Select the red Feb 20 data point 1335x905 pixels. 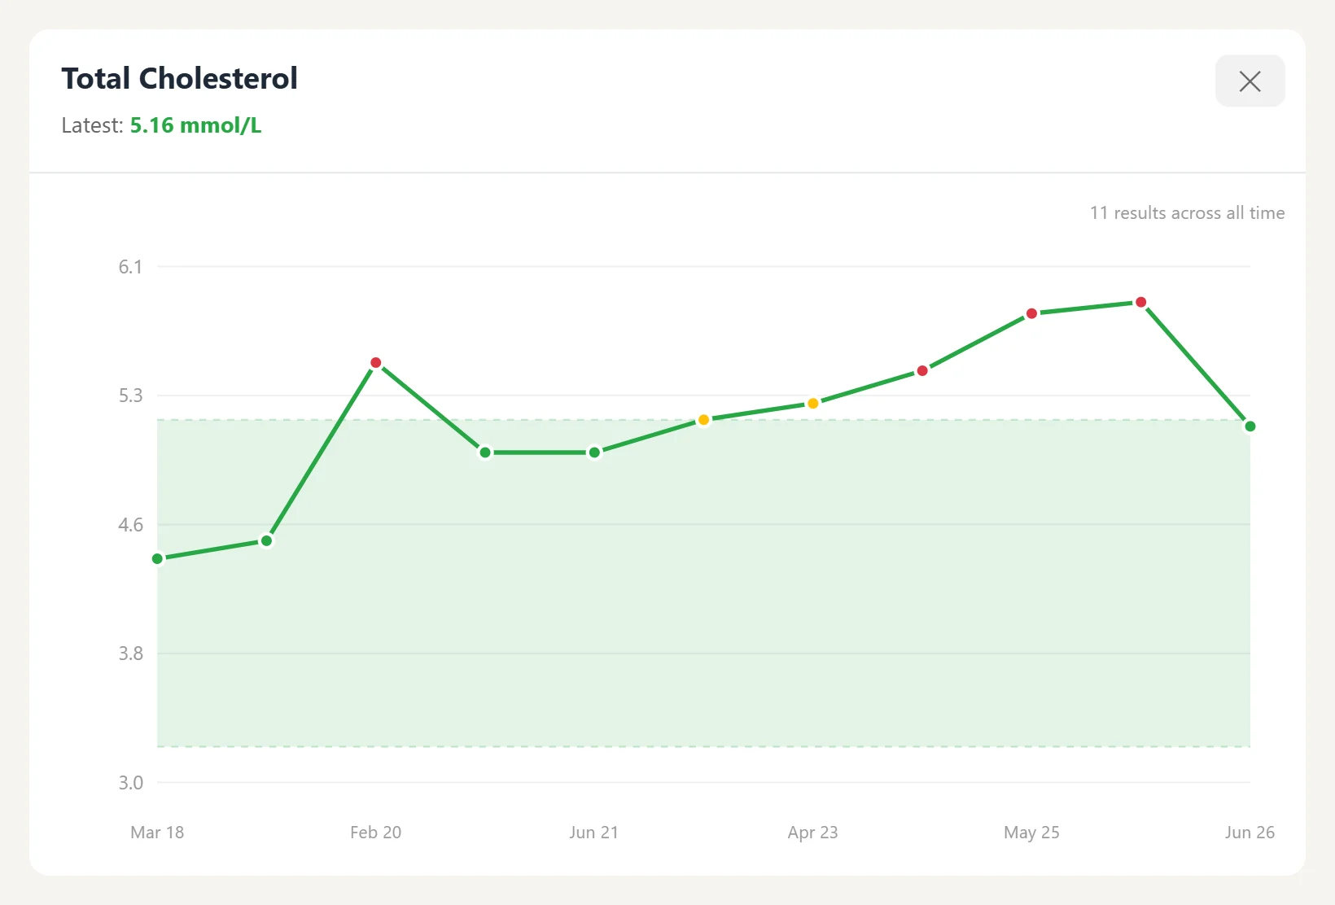pos(375,362)
